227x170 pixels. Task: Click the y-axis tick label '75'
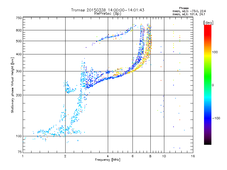click(20, 152)
